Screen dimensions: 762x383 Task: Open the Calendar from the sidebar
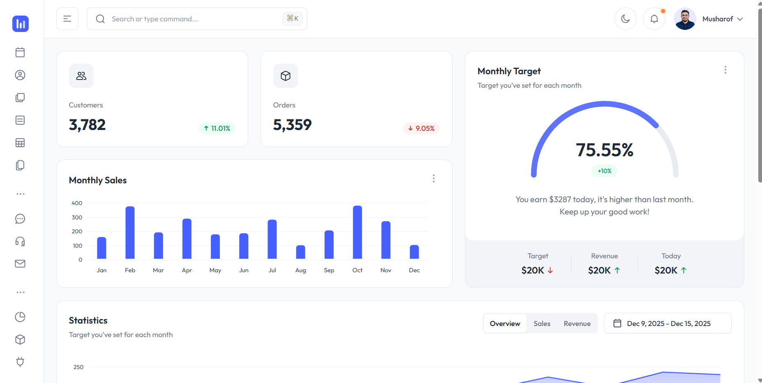(x=20, y=52)
